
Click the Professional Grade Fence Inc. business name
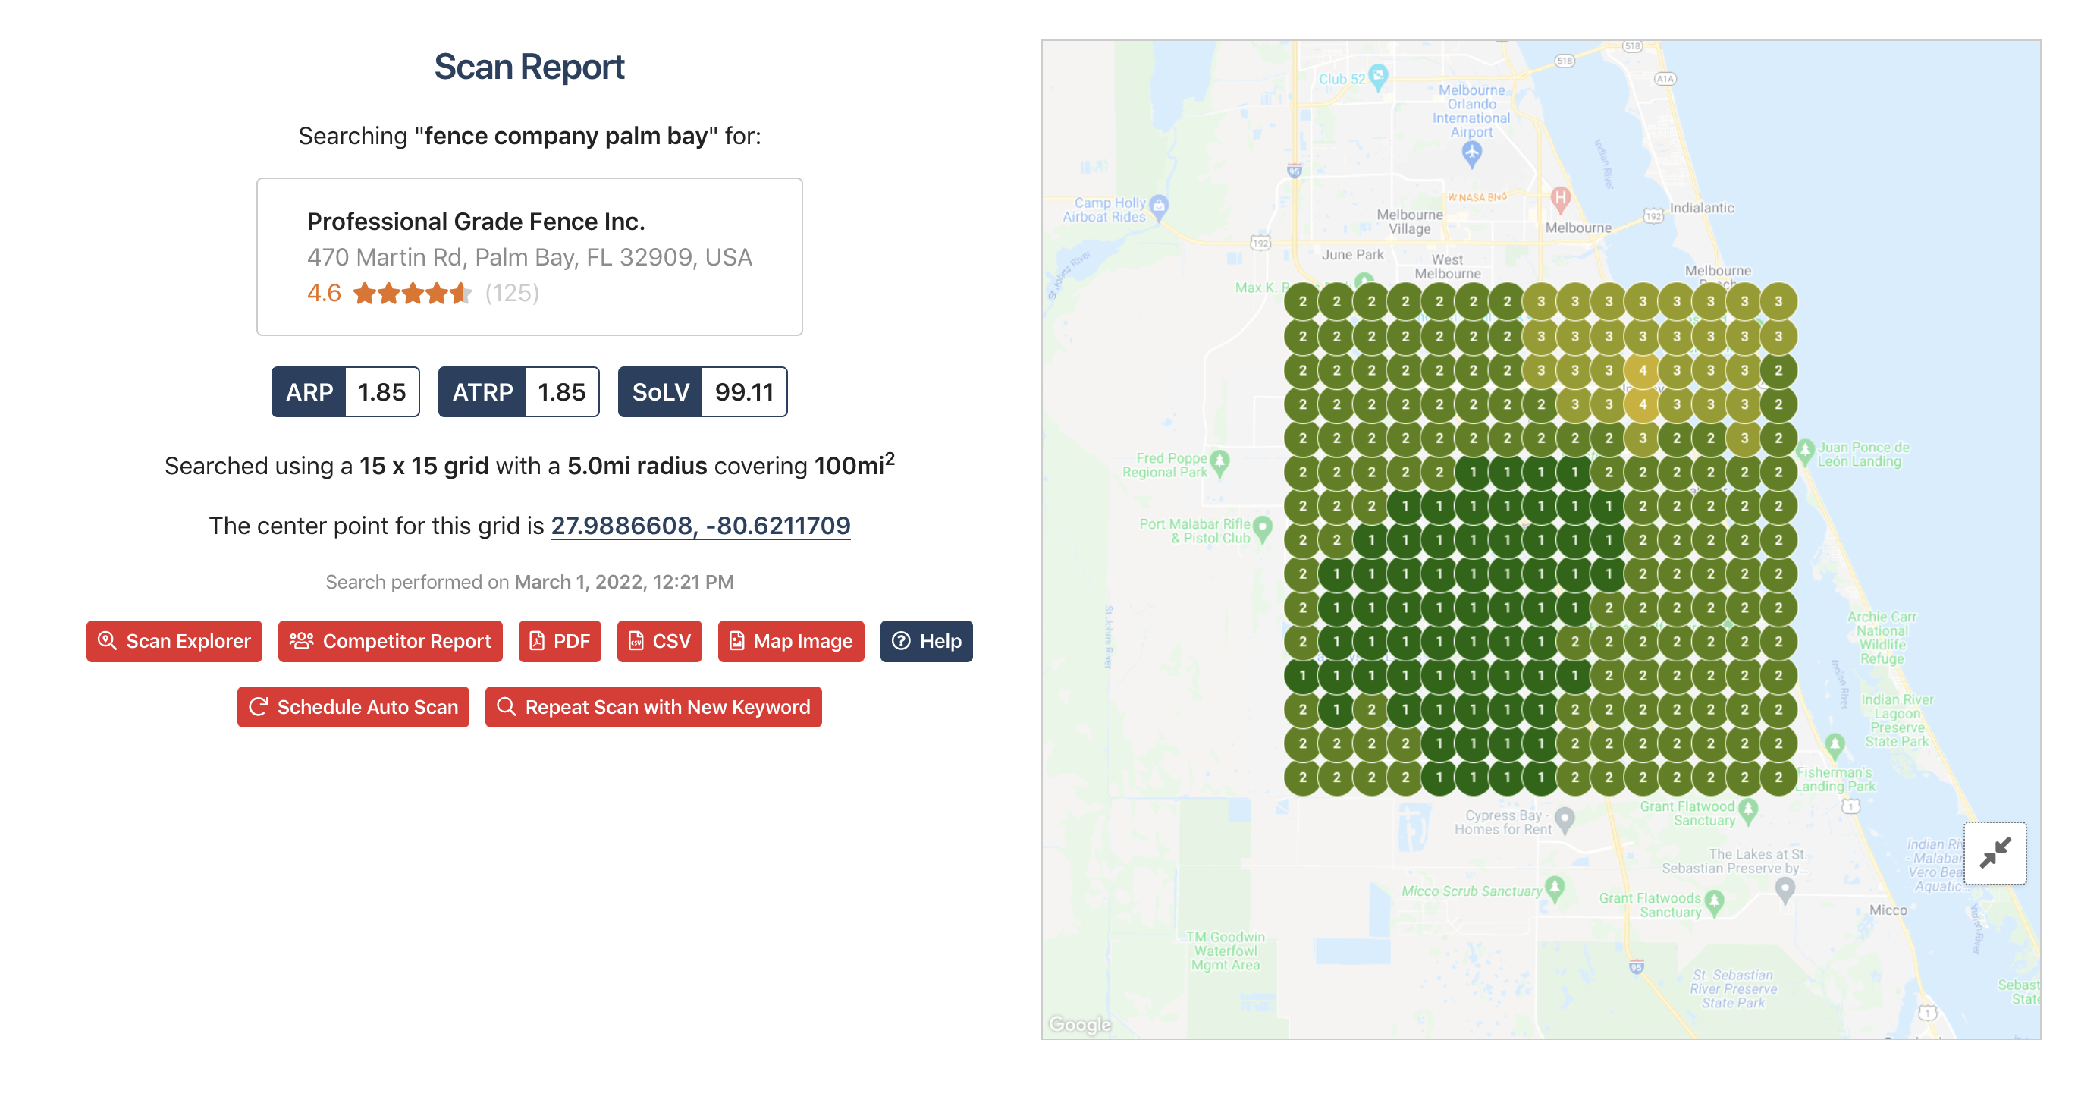476,221
